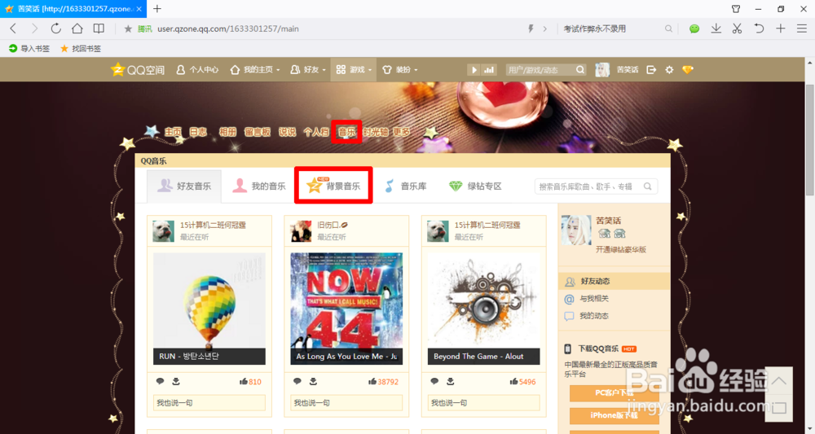
Task: Play music with the header play button
Action: coord(474,69)
